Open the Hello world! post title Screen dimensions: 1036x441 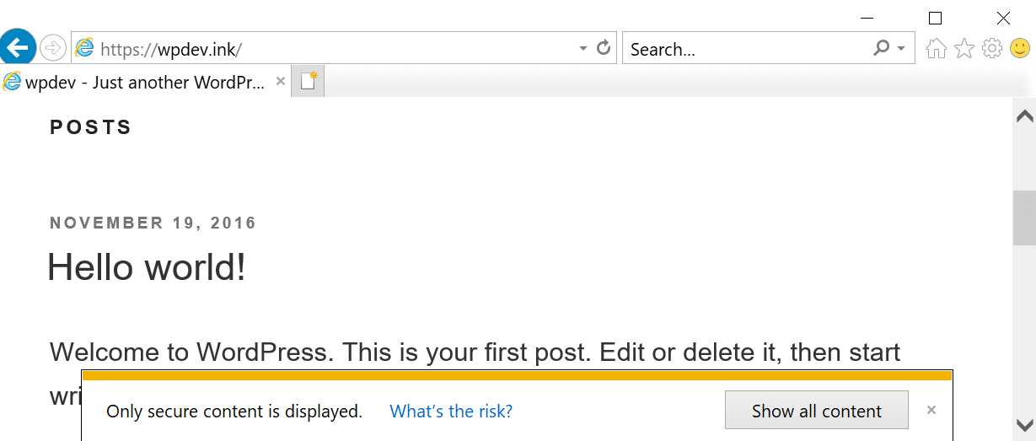pos(147,267)
